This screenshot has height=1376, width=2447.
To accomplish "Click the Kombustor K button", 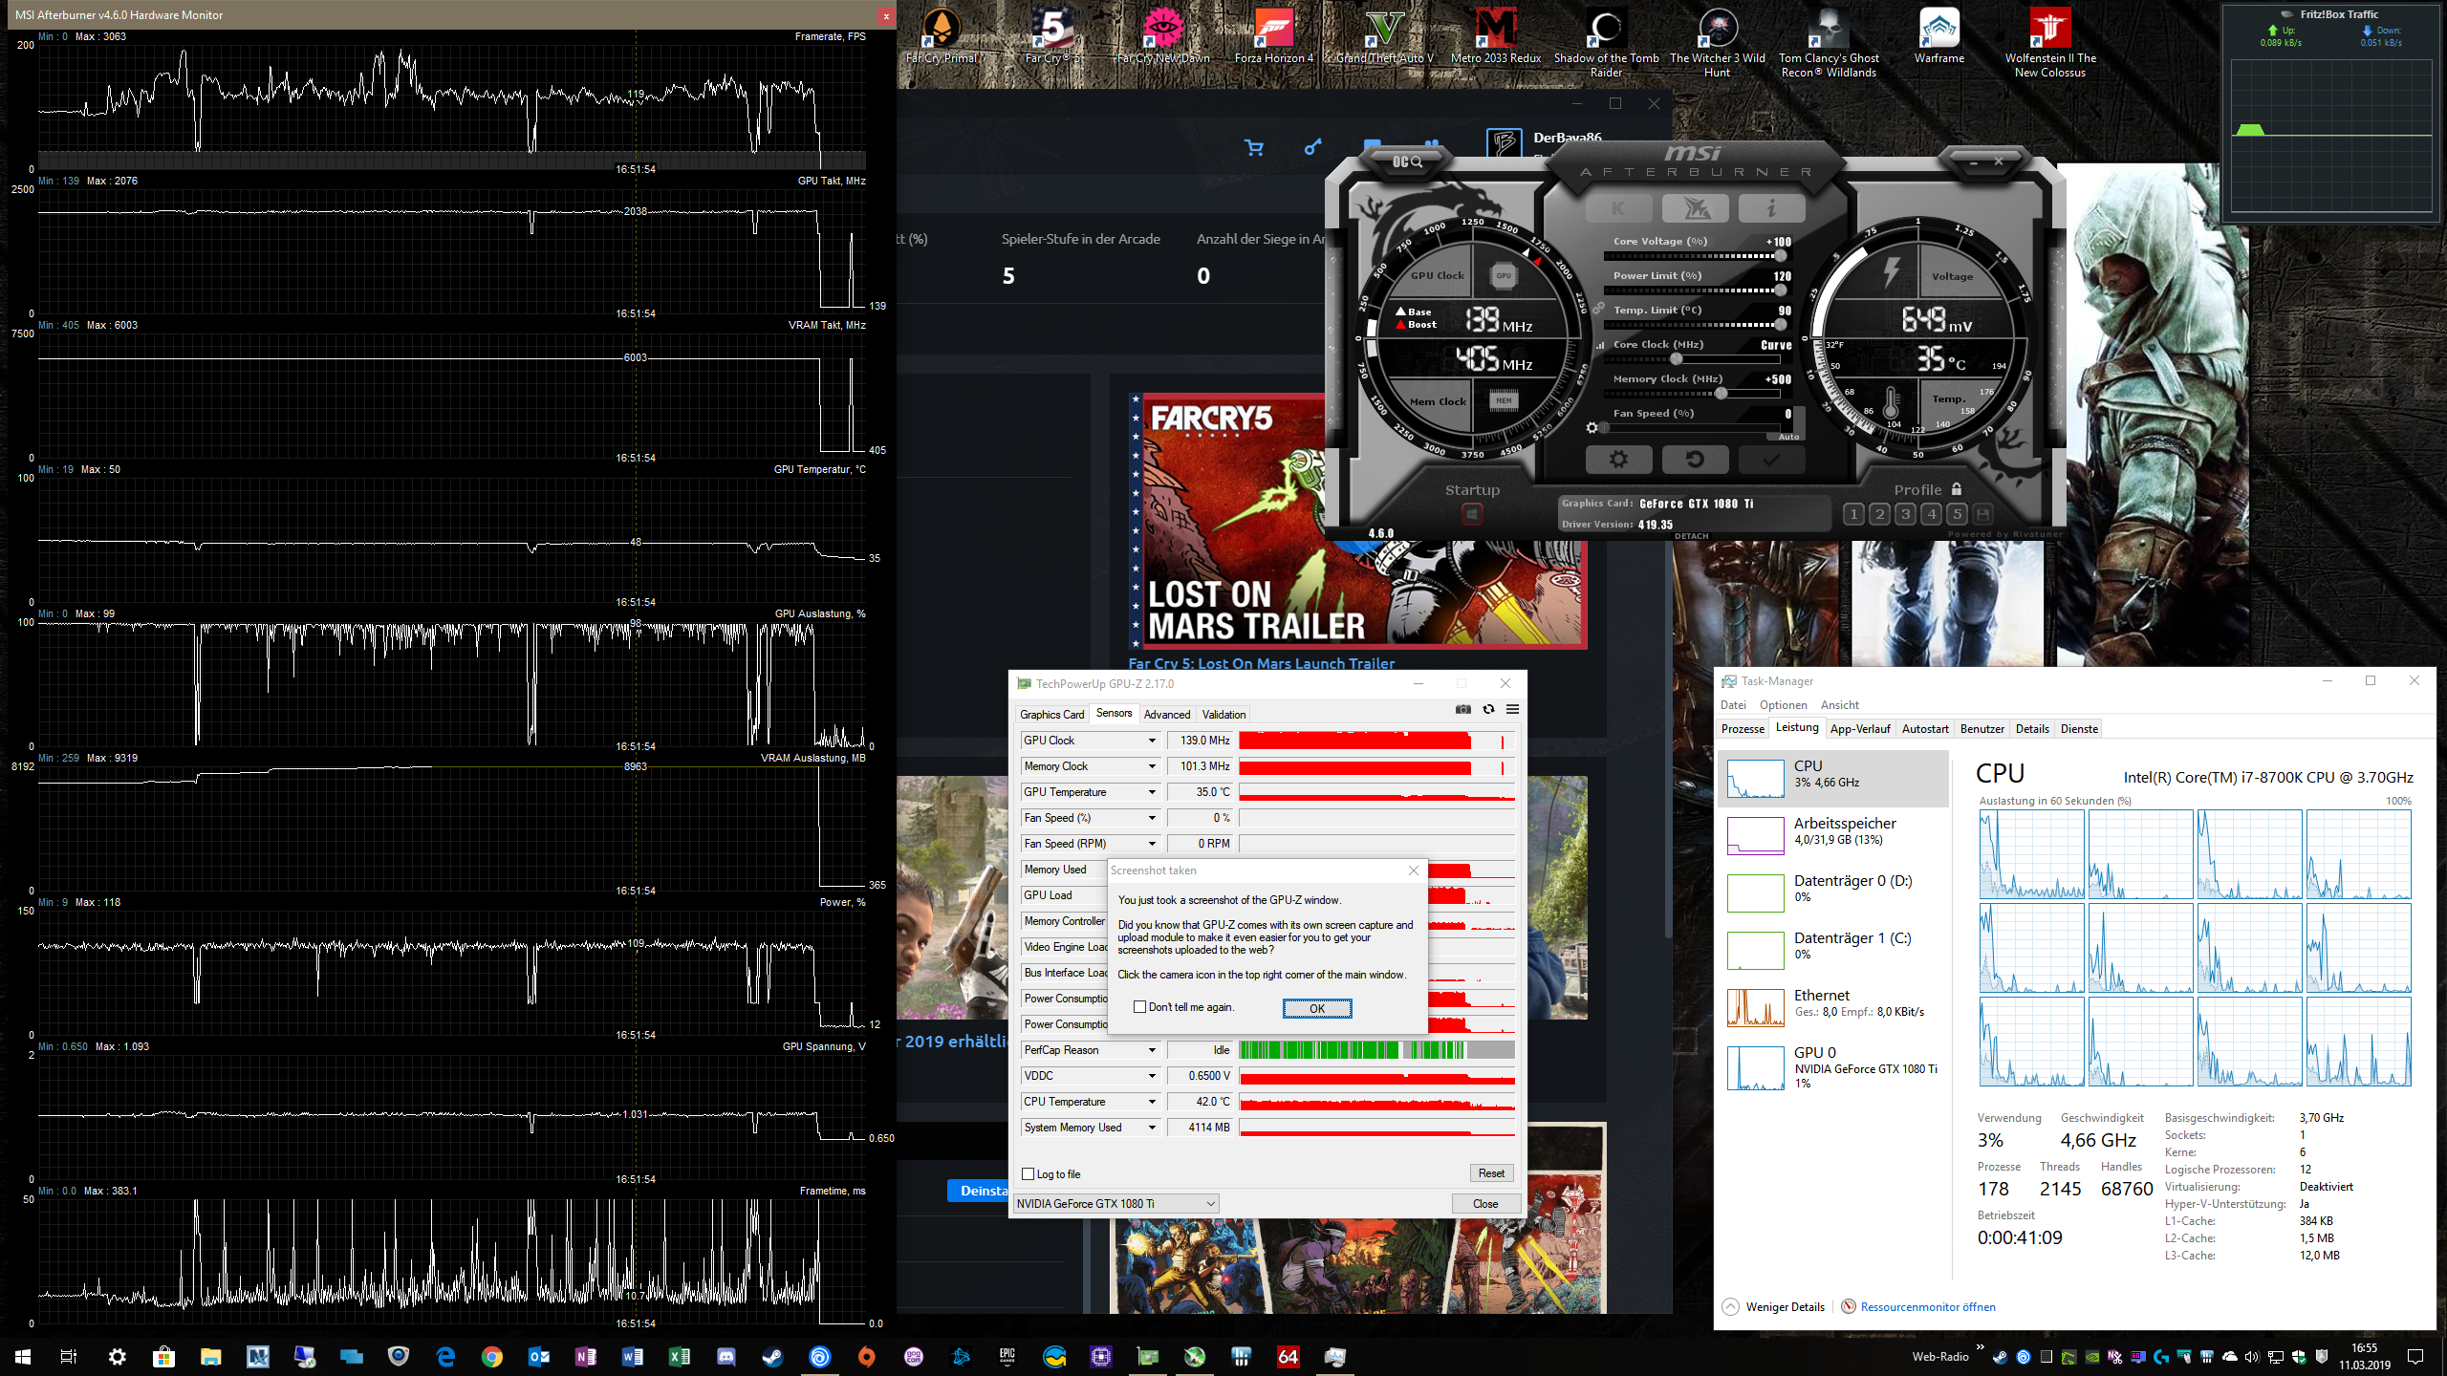I will pyautogui.click(x=1618, y=207).
